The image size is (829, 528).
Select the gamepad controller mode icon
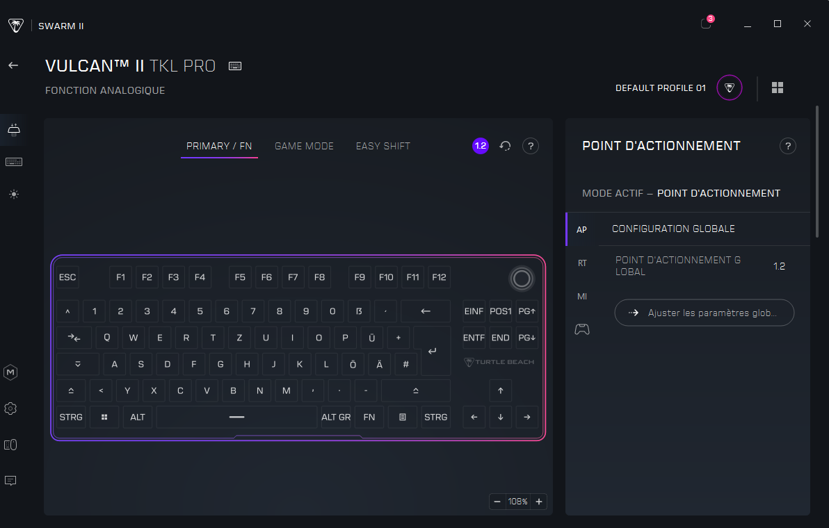(x=582, y=329)
